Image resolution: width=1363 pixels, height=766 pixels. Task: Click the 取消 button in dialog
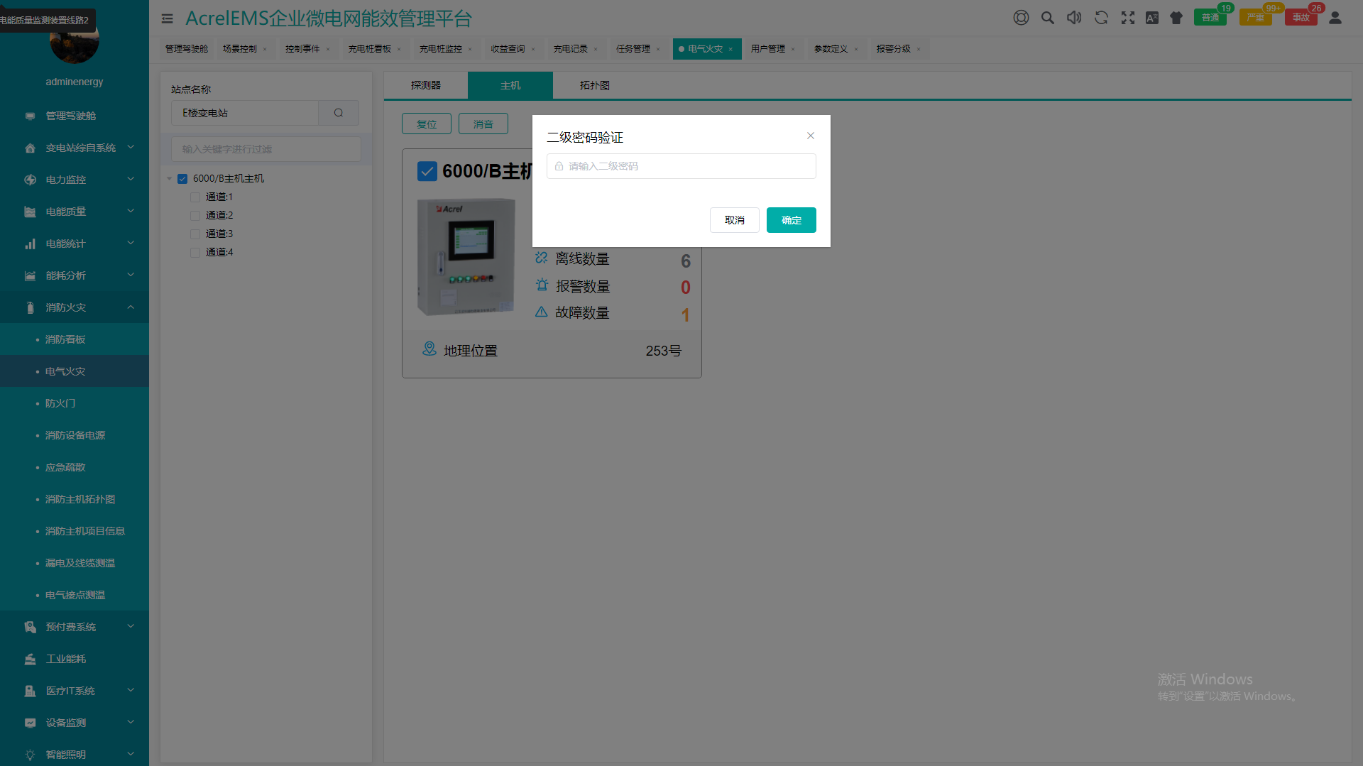point(734,220)
